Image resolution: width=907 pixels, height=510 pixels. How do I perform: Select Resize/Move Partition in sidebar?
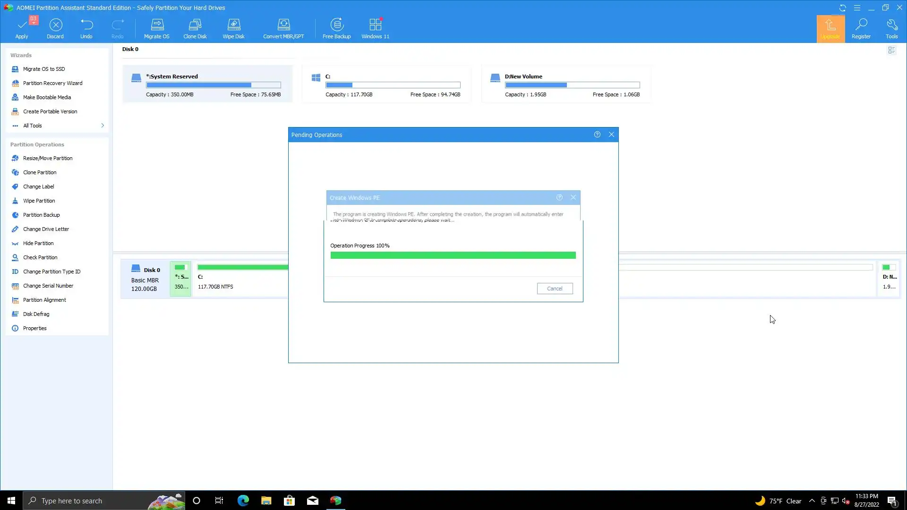click(48, 158)
